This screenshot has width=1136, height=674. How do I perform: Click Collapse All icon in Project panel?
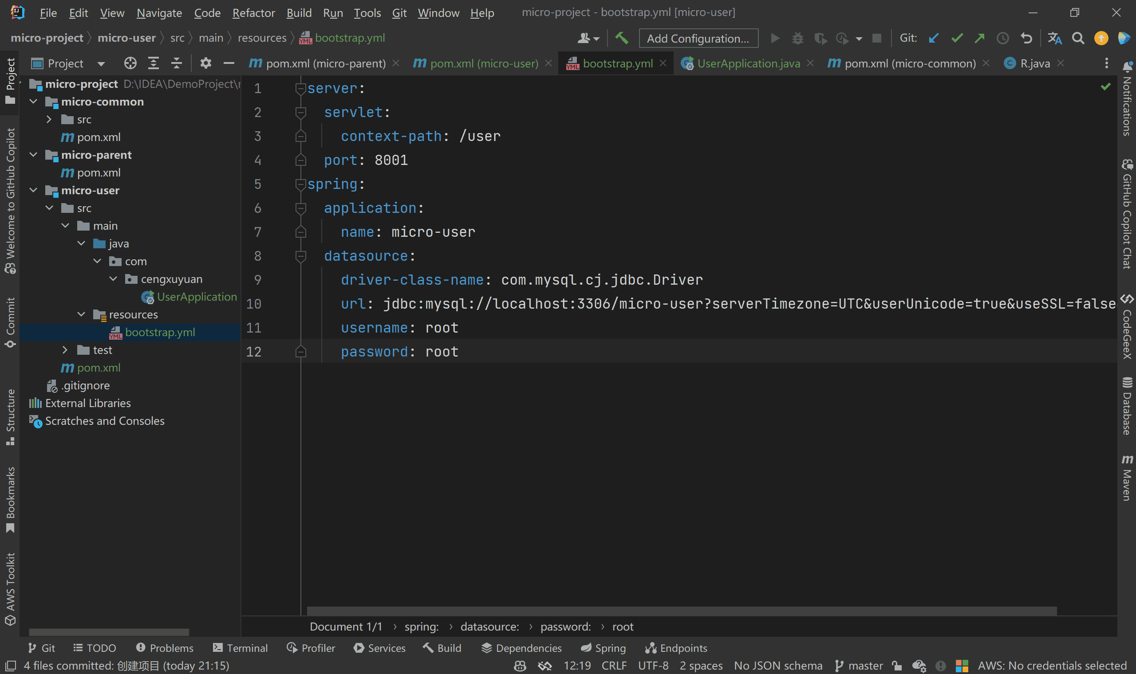[176, 63]
